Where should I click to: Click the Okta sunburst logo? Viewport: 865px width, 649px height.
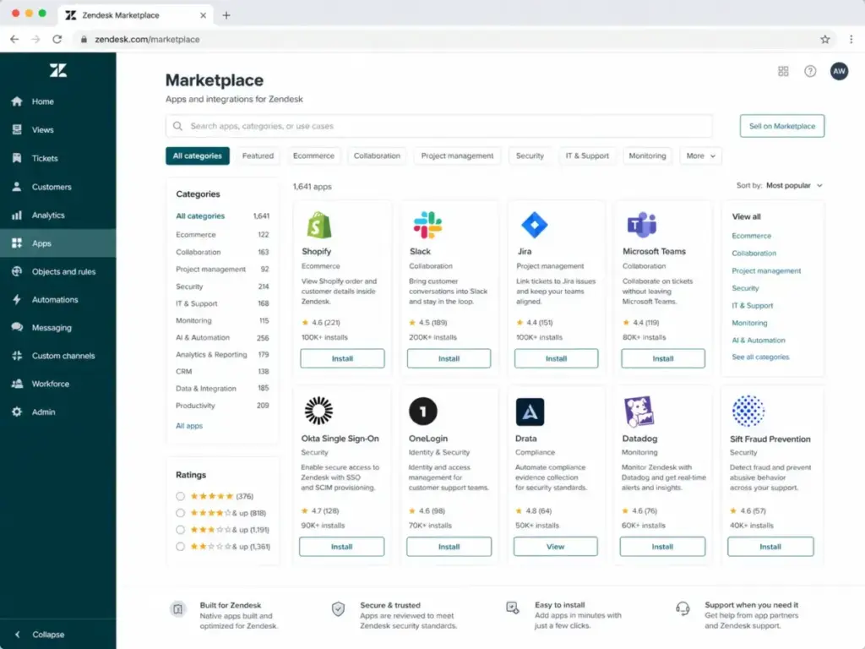tap(318, 411)
